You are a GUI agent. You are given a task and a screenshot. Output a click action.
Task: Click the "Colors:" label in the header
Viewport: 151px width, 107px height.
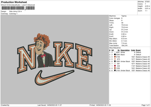pos(140,4)
